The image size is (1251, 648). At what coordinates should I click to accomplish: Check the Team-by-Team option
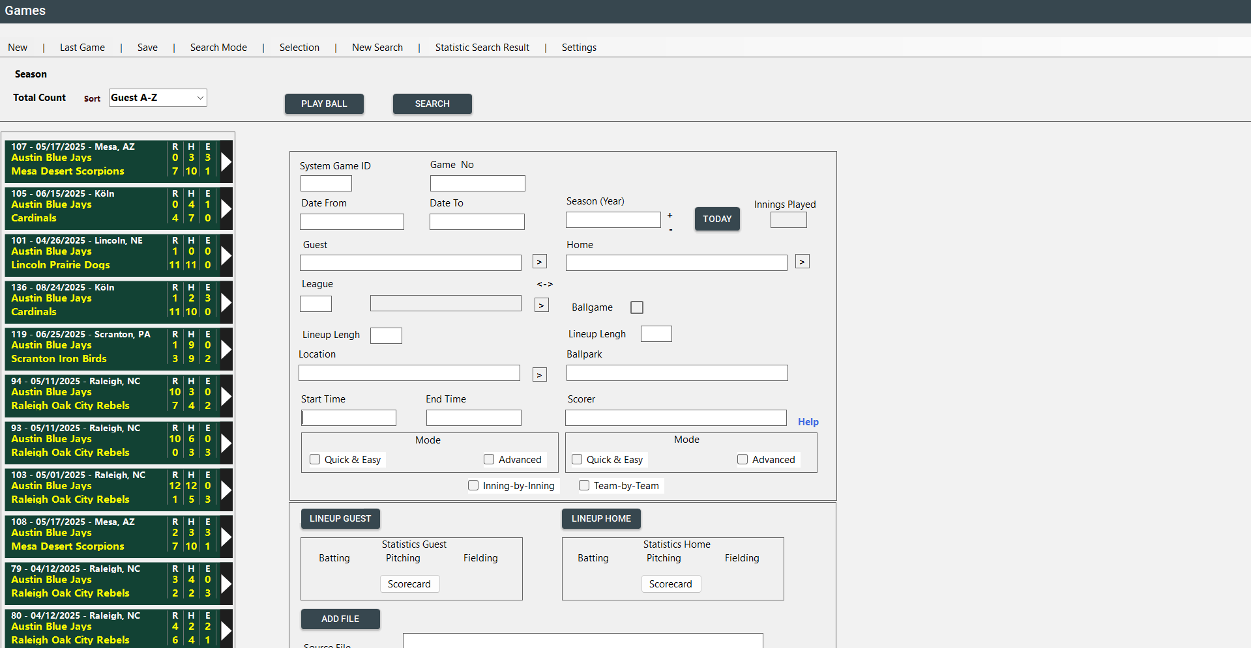(584, 486)
